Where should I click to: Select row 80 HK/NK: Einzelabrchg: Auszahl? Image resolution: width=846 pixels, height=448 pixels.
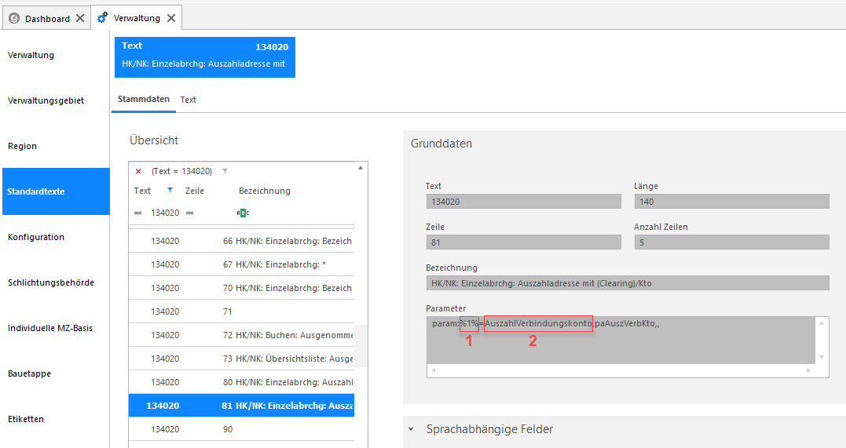tap(241, 382)
